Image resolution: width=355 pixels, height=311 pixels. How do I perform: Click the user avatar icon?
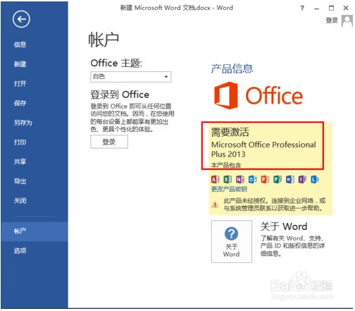(x=347, y=21)
